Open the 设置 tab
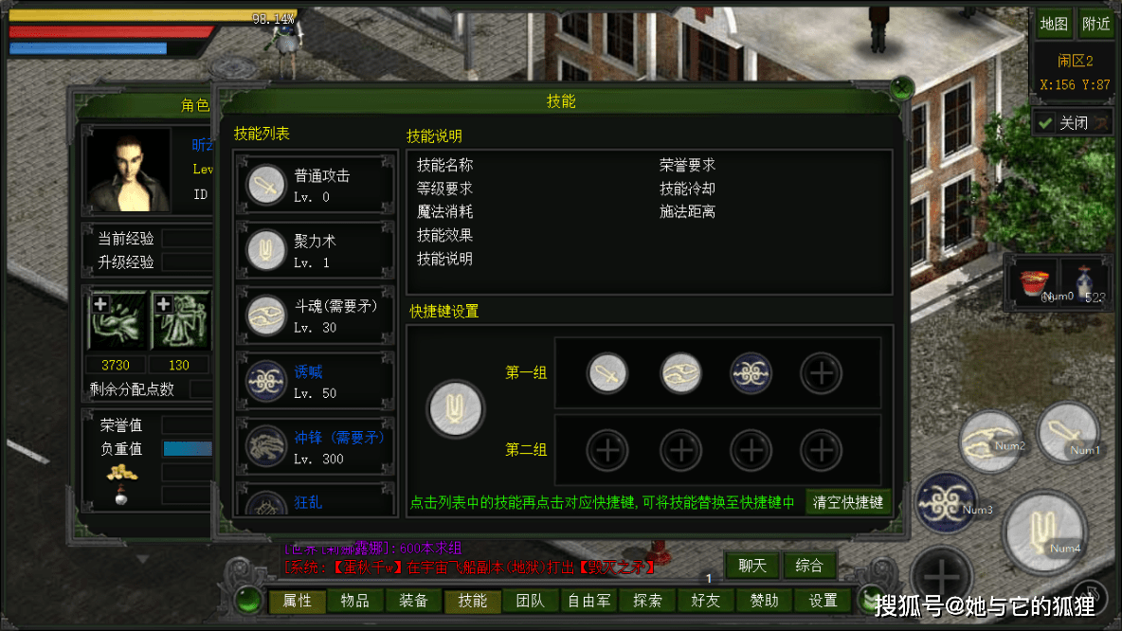This screenshot has height=631, width=1122. click(x=823, y=601)
